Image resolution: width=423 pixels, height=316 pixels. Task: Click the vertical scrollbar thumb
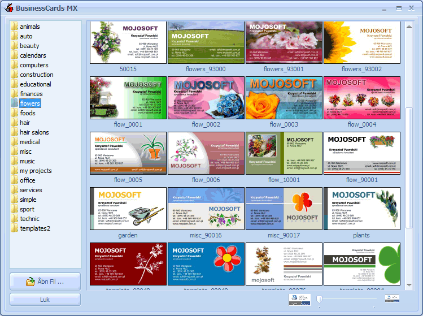coord(409,168)
